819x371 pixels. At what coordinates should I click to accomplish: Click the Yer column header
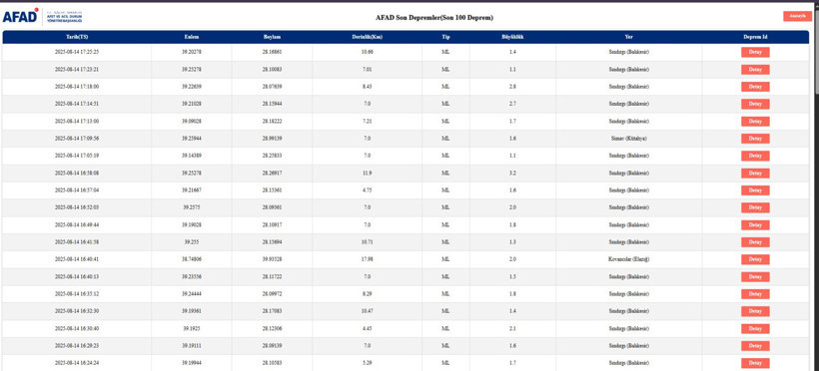629,37
